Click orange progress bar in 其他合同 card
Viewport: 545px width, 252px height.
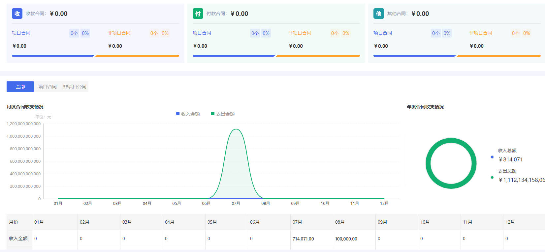click(x=499, y=56)
